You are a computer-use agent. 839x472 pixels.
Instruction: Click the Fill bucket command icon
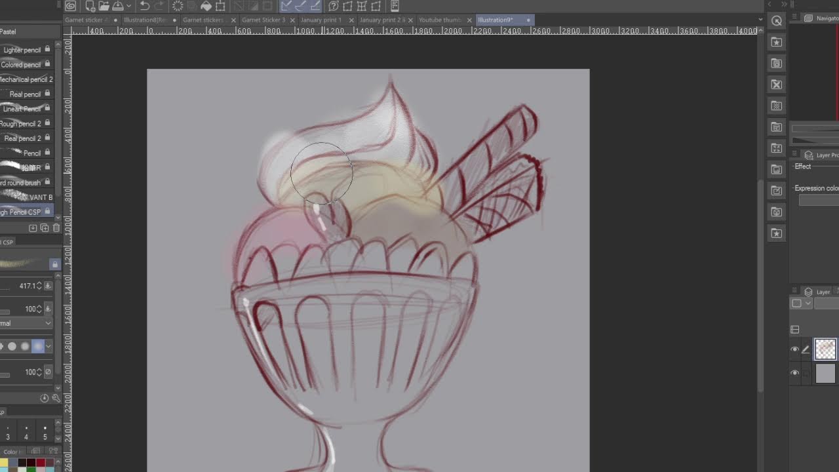pos(206,6)
